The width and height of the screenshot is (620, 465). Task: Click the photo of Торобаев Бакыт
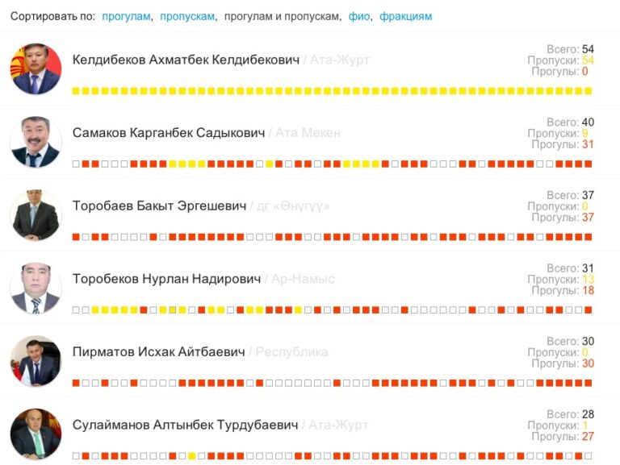(36, 215)
